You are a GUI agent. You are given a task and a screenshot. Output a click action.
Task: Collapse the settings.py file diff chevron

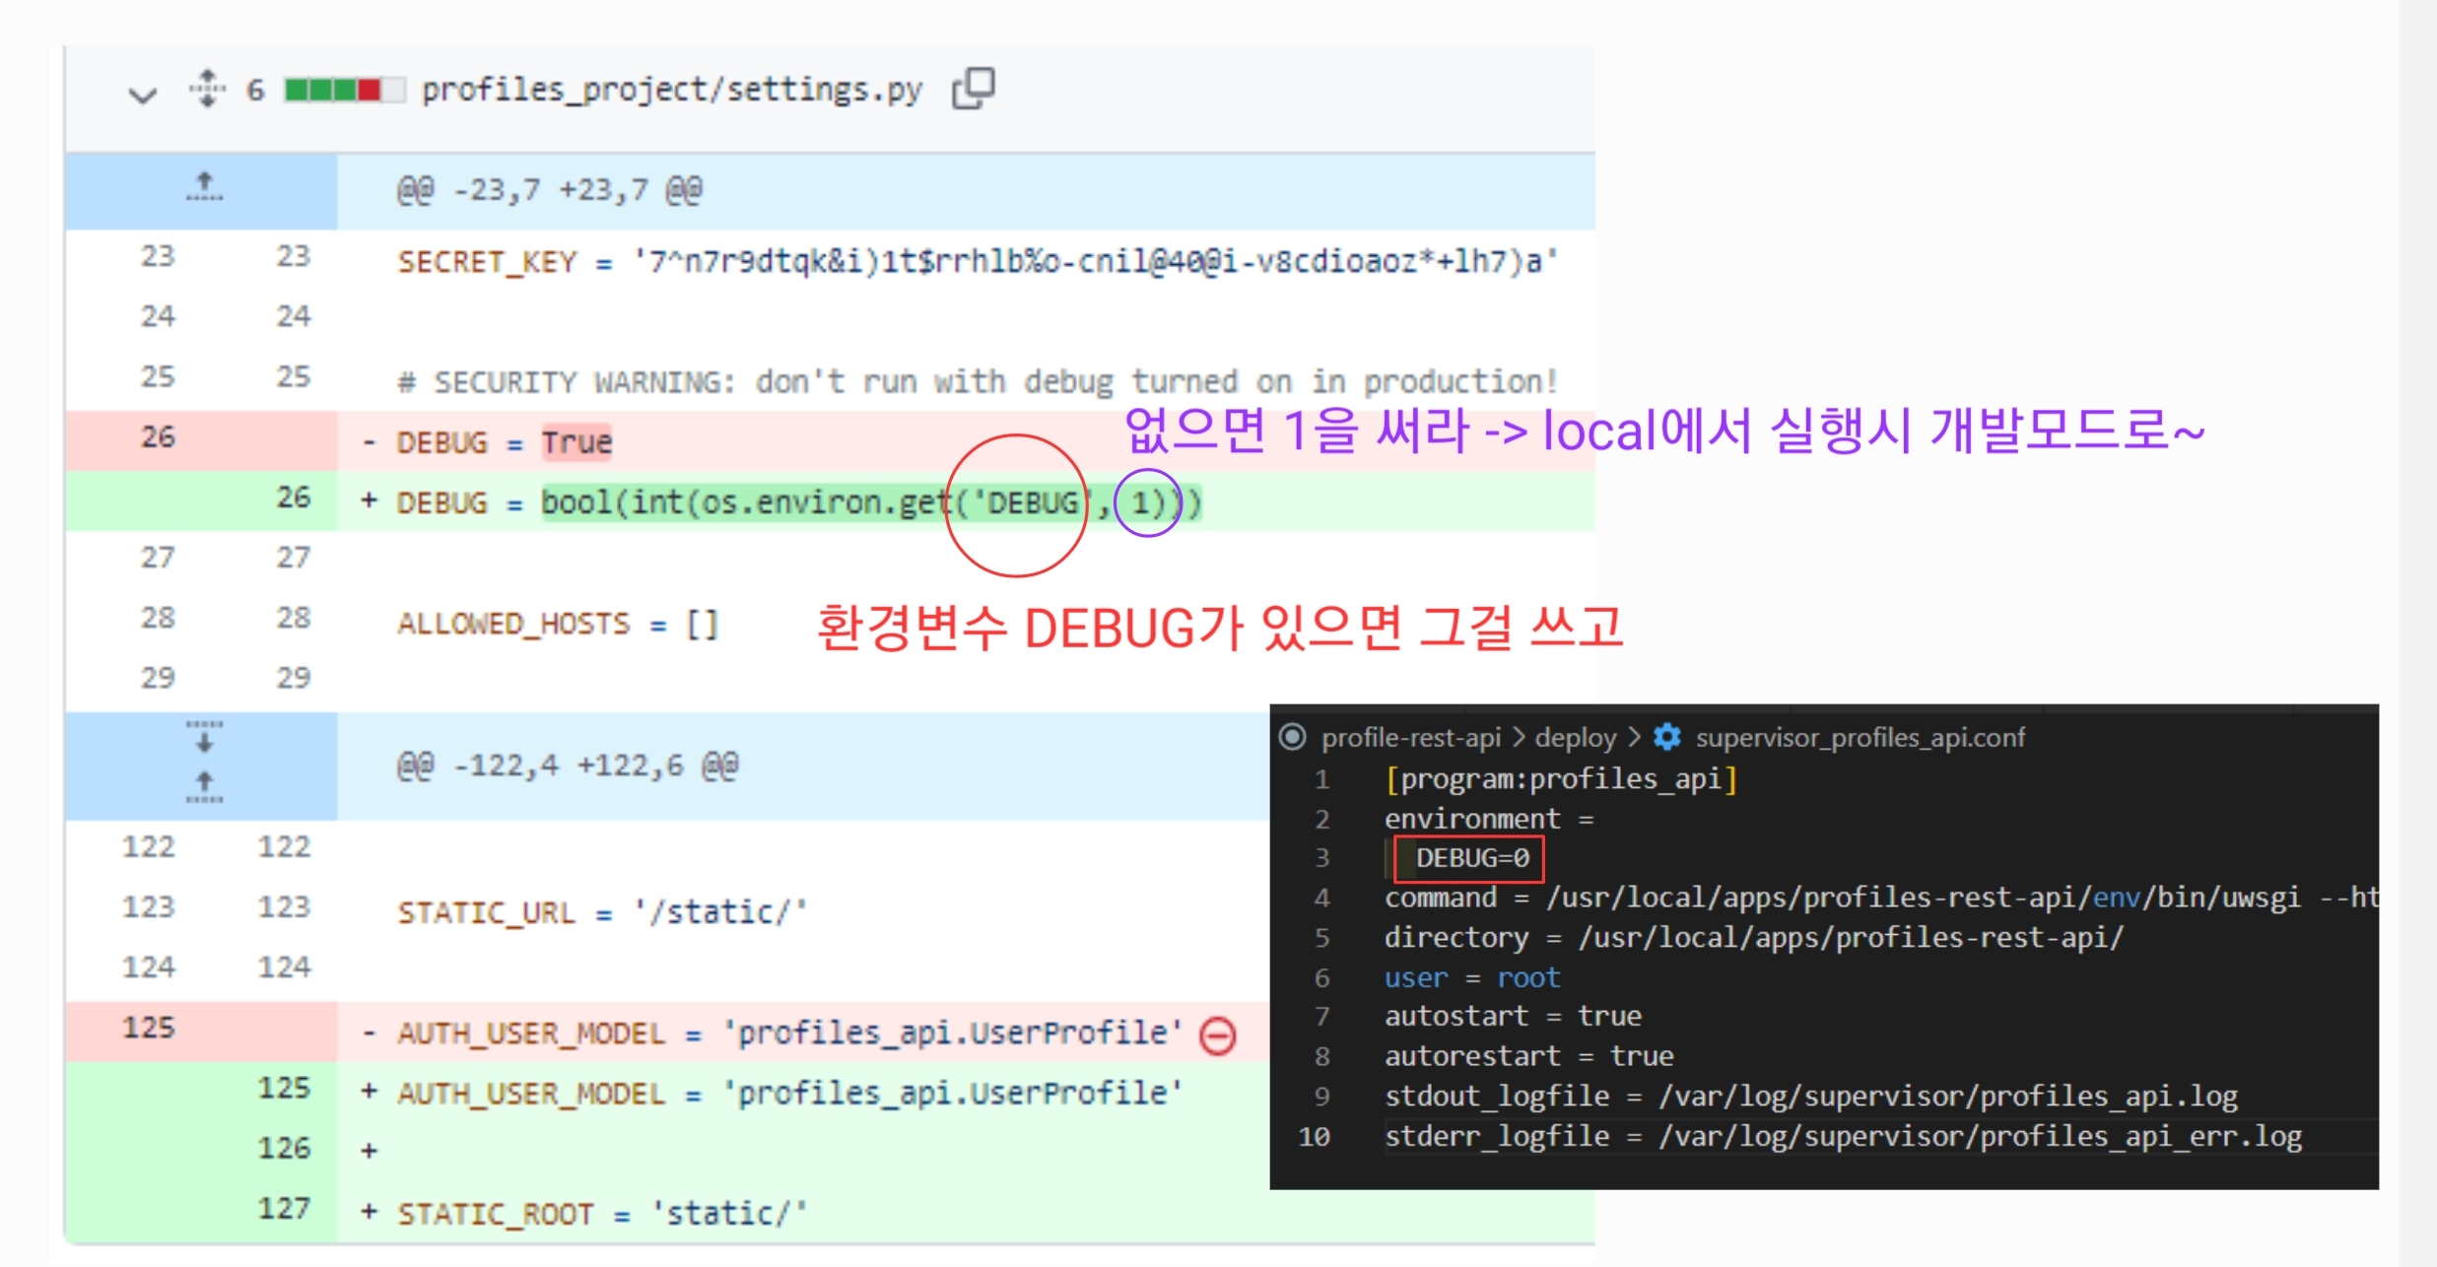[x=143, y=95]
